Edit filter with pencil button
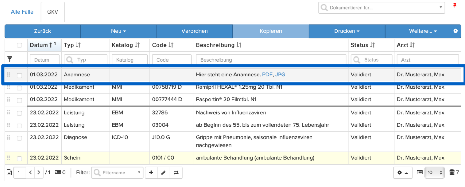 point(164,173)
